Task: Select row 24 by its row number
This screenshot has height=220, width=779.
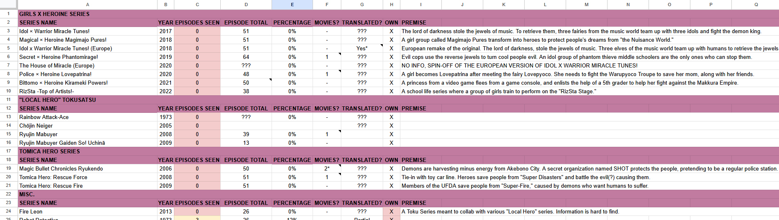Action: pyautogui.click(x=8, y=211)
